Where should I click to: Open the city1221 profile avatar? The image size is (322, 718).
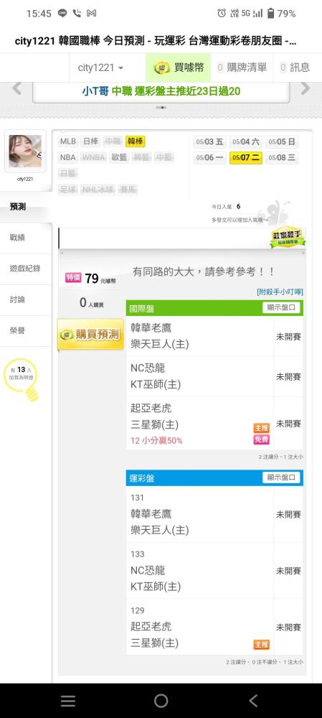(25, 151)
